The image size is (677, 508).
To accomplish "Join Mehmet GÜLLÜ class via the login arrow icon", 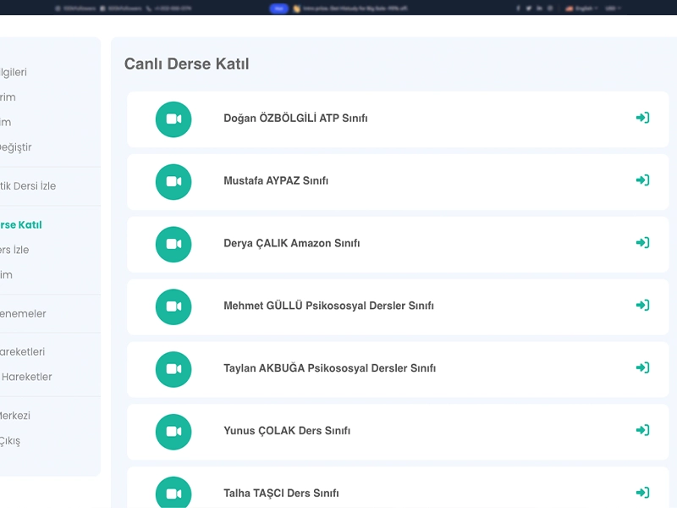I will coord(642,305).
